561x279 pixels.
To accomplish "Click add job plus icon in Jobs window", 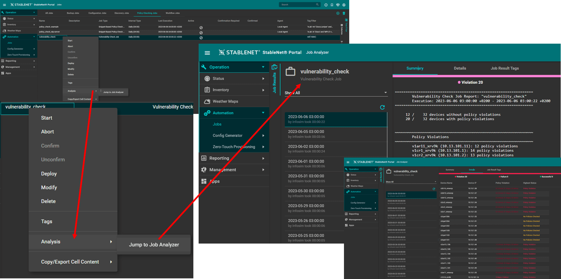I will 338,13.
